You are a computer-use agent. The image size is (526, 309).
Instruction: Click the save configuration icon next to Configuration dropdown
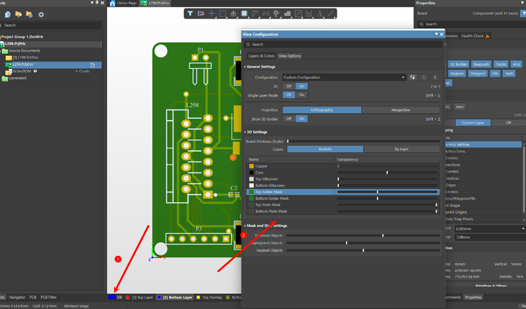[x=412, y=77]
